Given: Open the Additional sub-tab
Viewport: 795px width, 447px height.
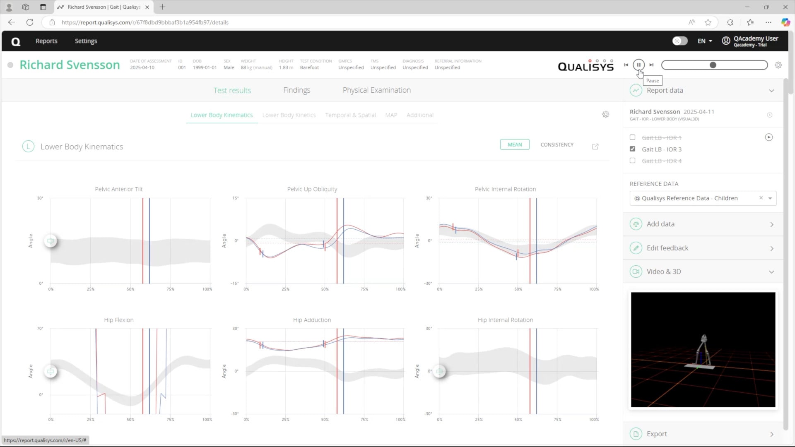Looking at the screenshot, I should (420, 115).
